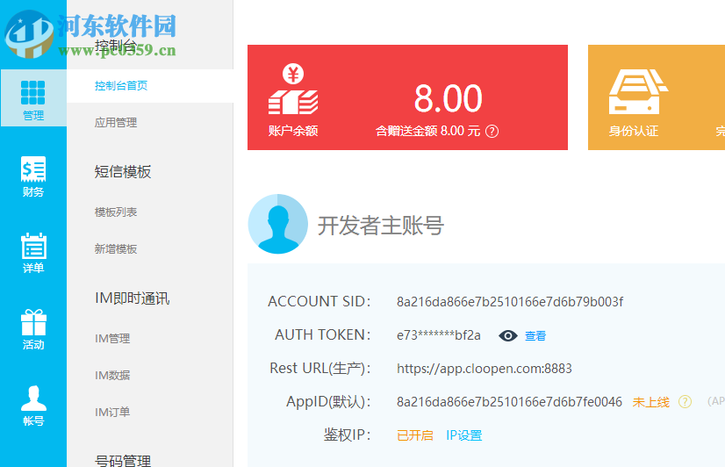Open IM数据 under IM即时通讯
The width and height of the screenshot is (725, 467).
coord(112,375)
